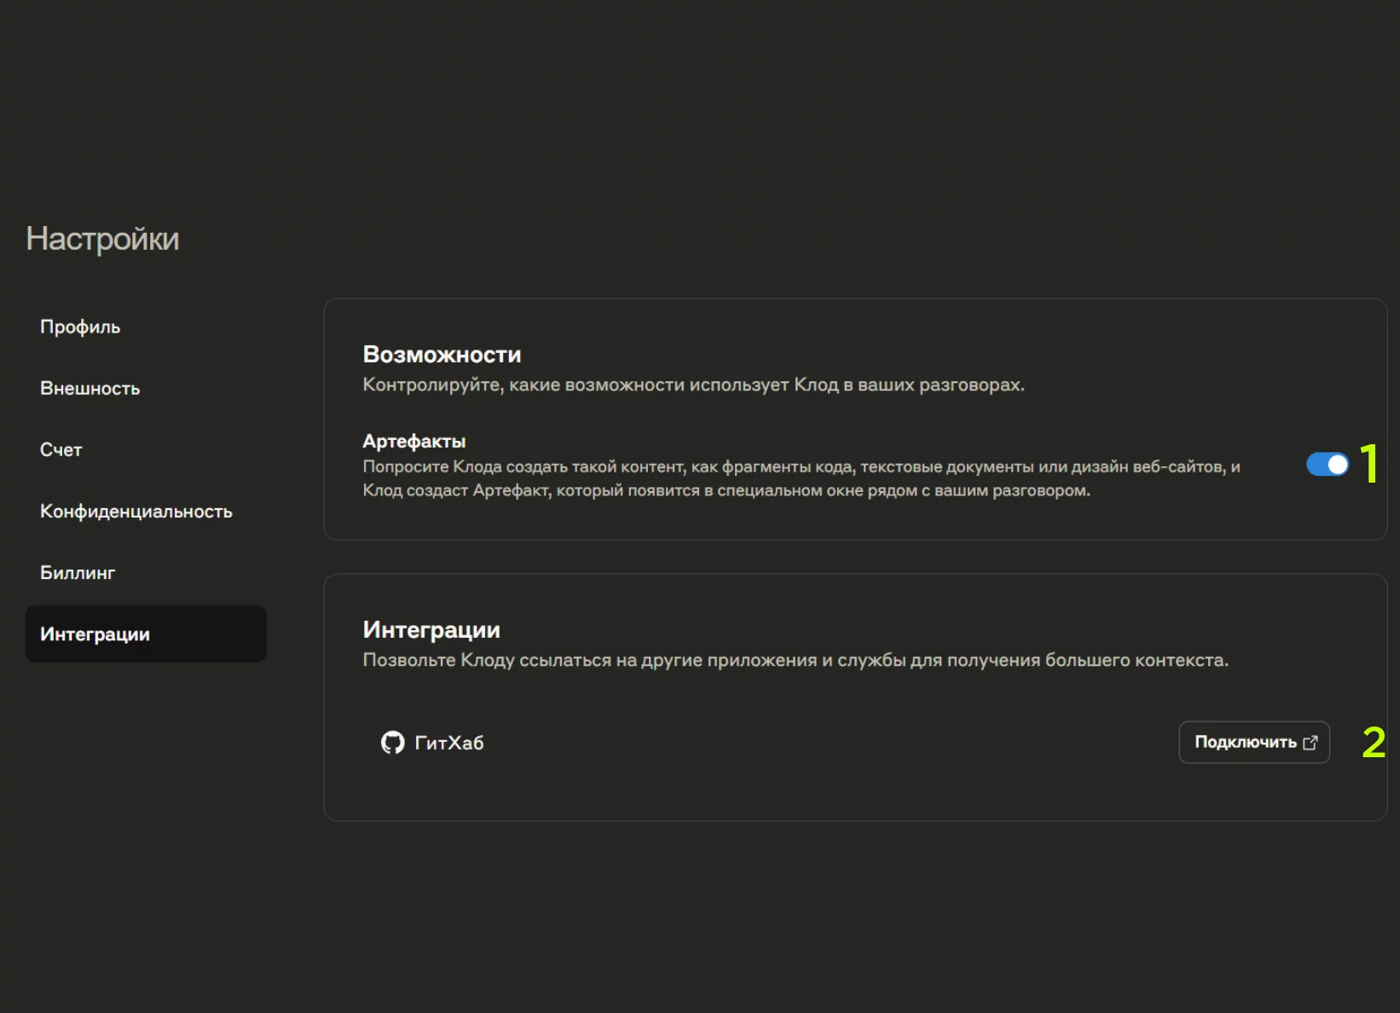Select the active Интеграции sidebar tab
Viewport: 1400px width, 1013px height.
(x=95, y=634)
